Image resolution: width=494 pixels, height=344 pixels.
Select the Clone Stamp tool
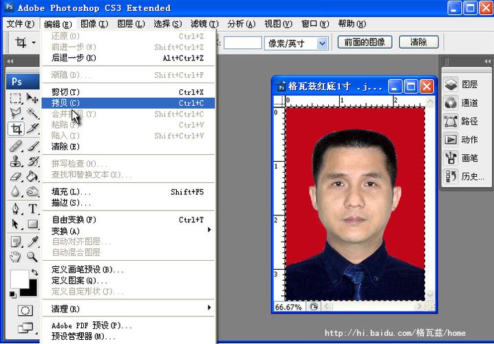(x=15, y=162)
